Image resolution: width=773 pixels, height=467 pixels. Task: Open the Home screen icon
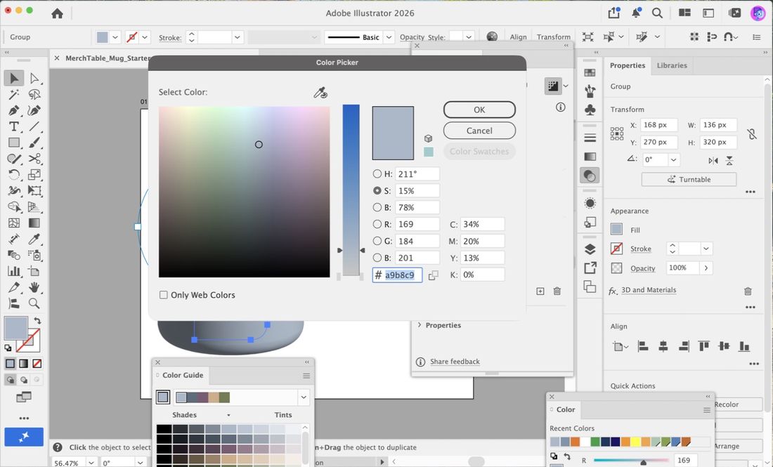pos(57,13)
